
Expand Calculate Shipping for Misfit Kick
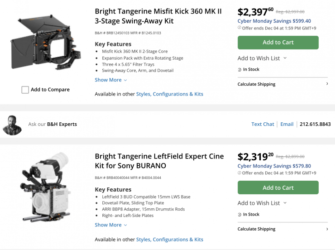pyautogui.click(x=282, y=84)
